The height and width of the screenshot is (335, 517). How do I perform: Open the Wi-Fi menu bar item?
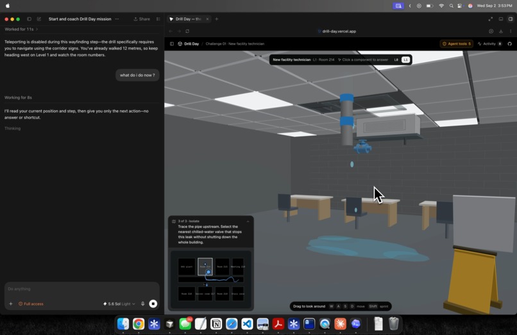[x=441, y=6]
